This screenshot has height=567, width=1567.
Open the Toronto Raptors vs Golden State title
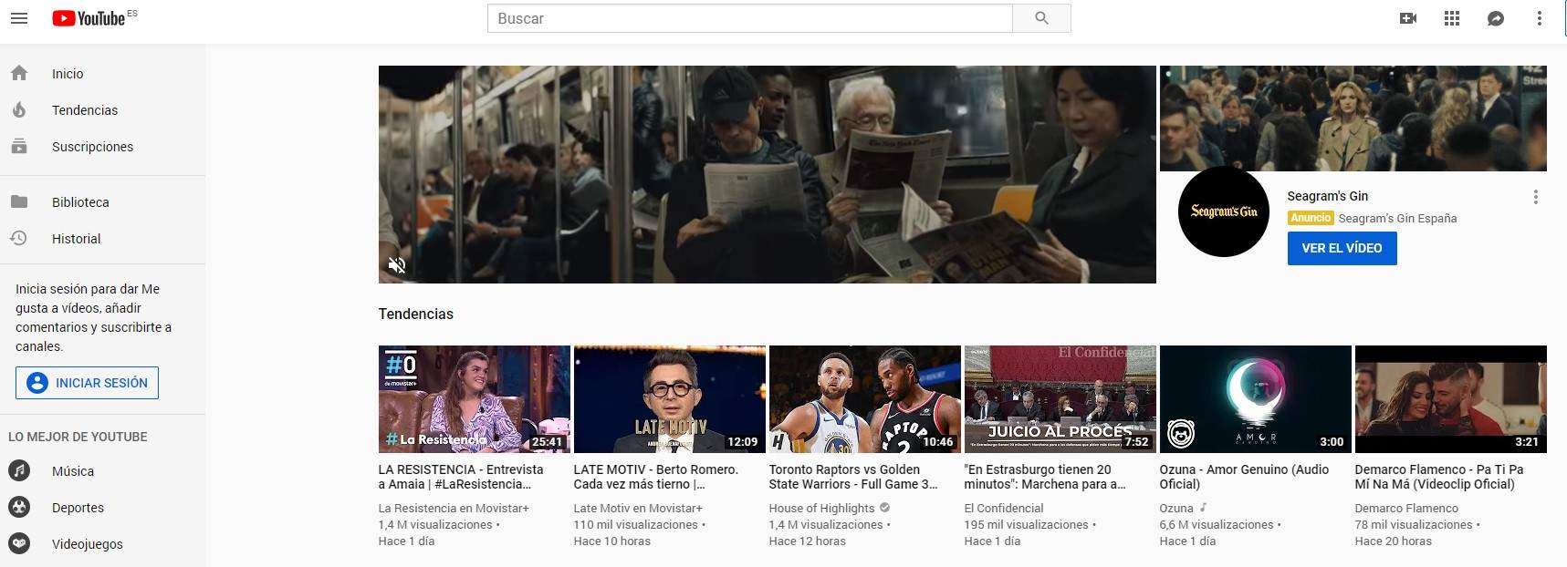point(853,477)
